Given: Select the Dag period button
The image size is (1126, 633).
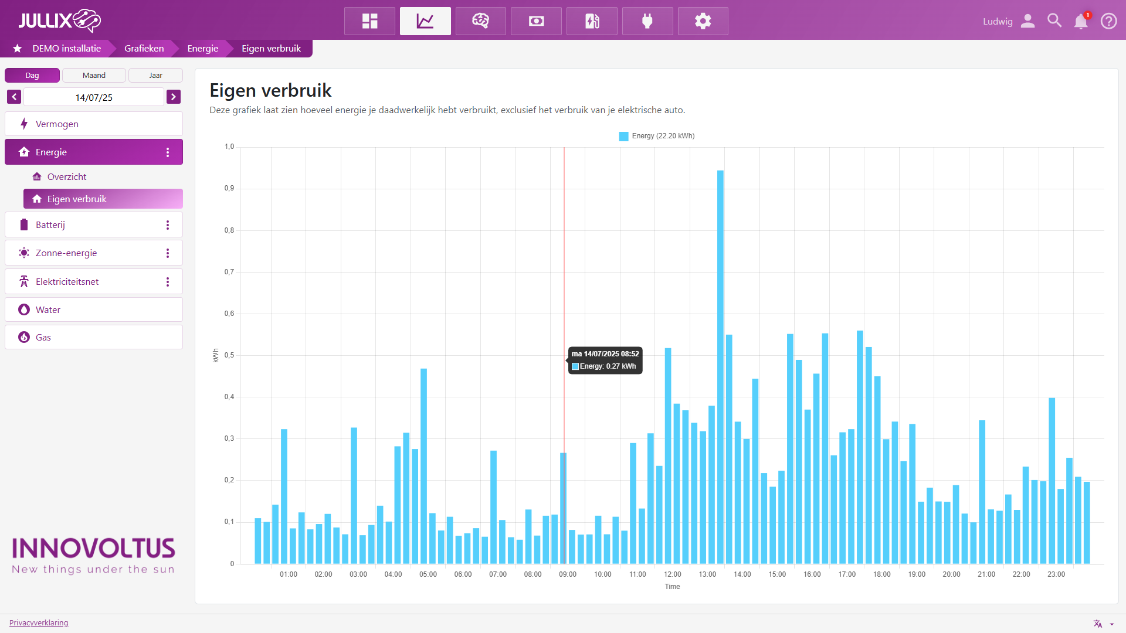Looking at the screenshot, I should point(32,75).
